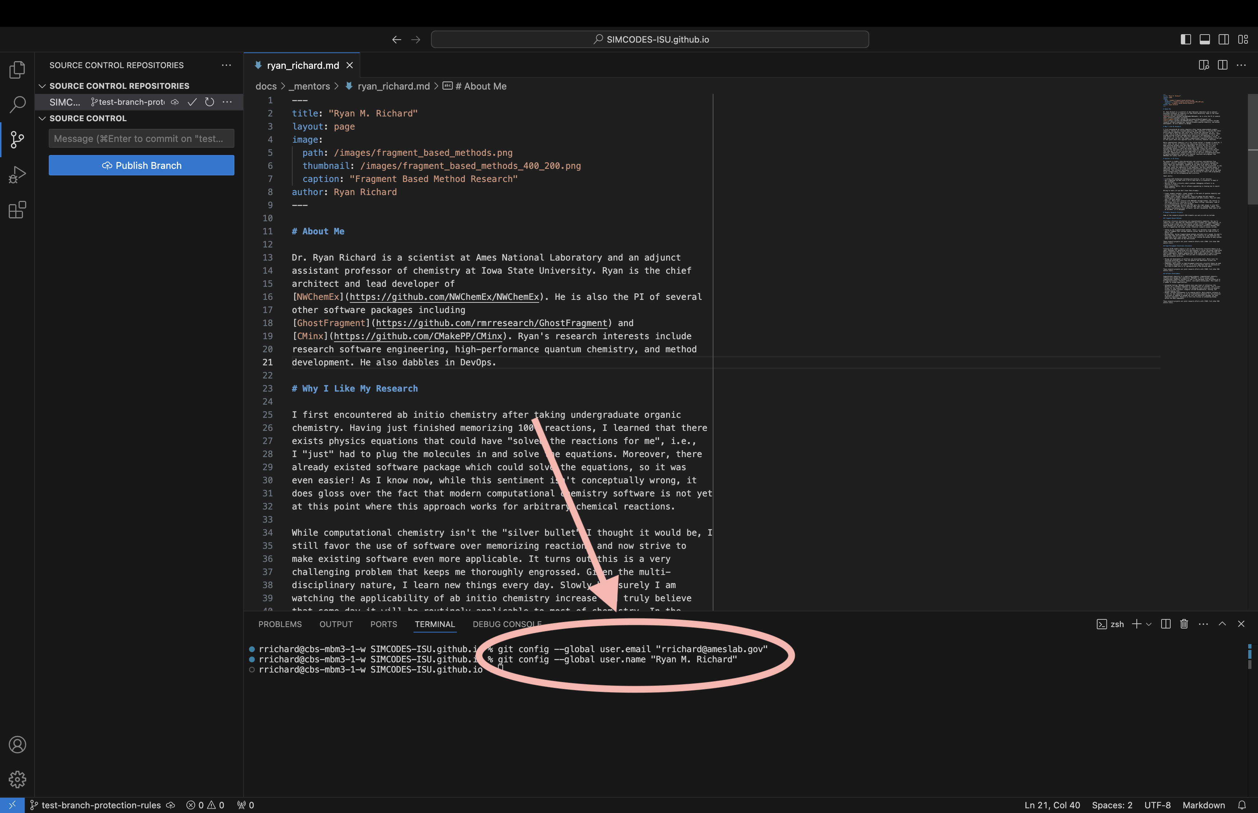Go to line via Ln 21, Col 40
Image resolution: width=1258 pixels, height=813 pixels.
click(x=1052, y=805)
